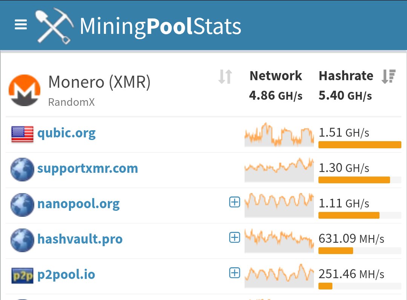The image size is (407, 300).
Task: Click the nanopool.org orange hashrate bar
Action: (x=349, y=215)
